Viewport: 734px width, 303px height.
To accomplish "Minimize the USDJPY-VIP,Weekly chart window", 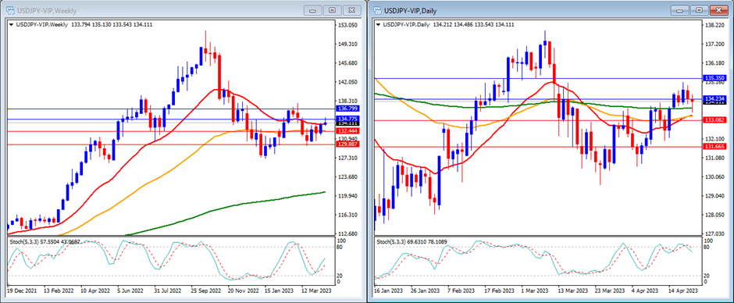I will click(x=313, y=10).
